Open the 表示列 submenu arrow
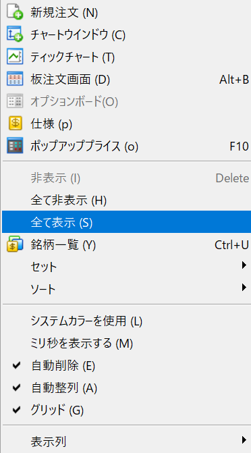The height and width of the screenshot is (453, 251). click(x=244, y=439)
